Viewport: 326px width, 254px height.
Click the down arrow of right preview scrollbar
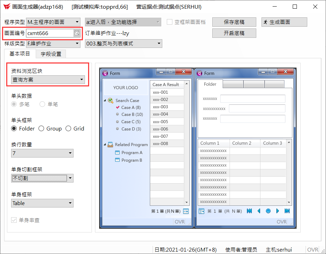pos(289,202)
